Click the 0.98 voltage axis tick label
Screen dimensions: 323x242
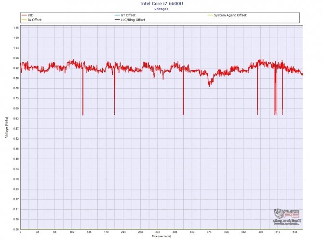tap(16, 58)
